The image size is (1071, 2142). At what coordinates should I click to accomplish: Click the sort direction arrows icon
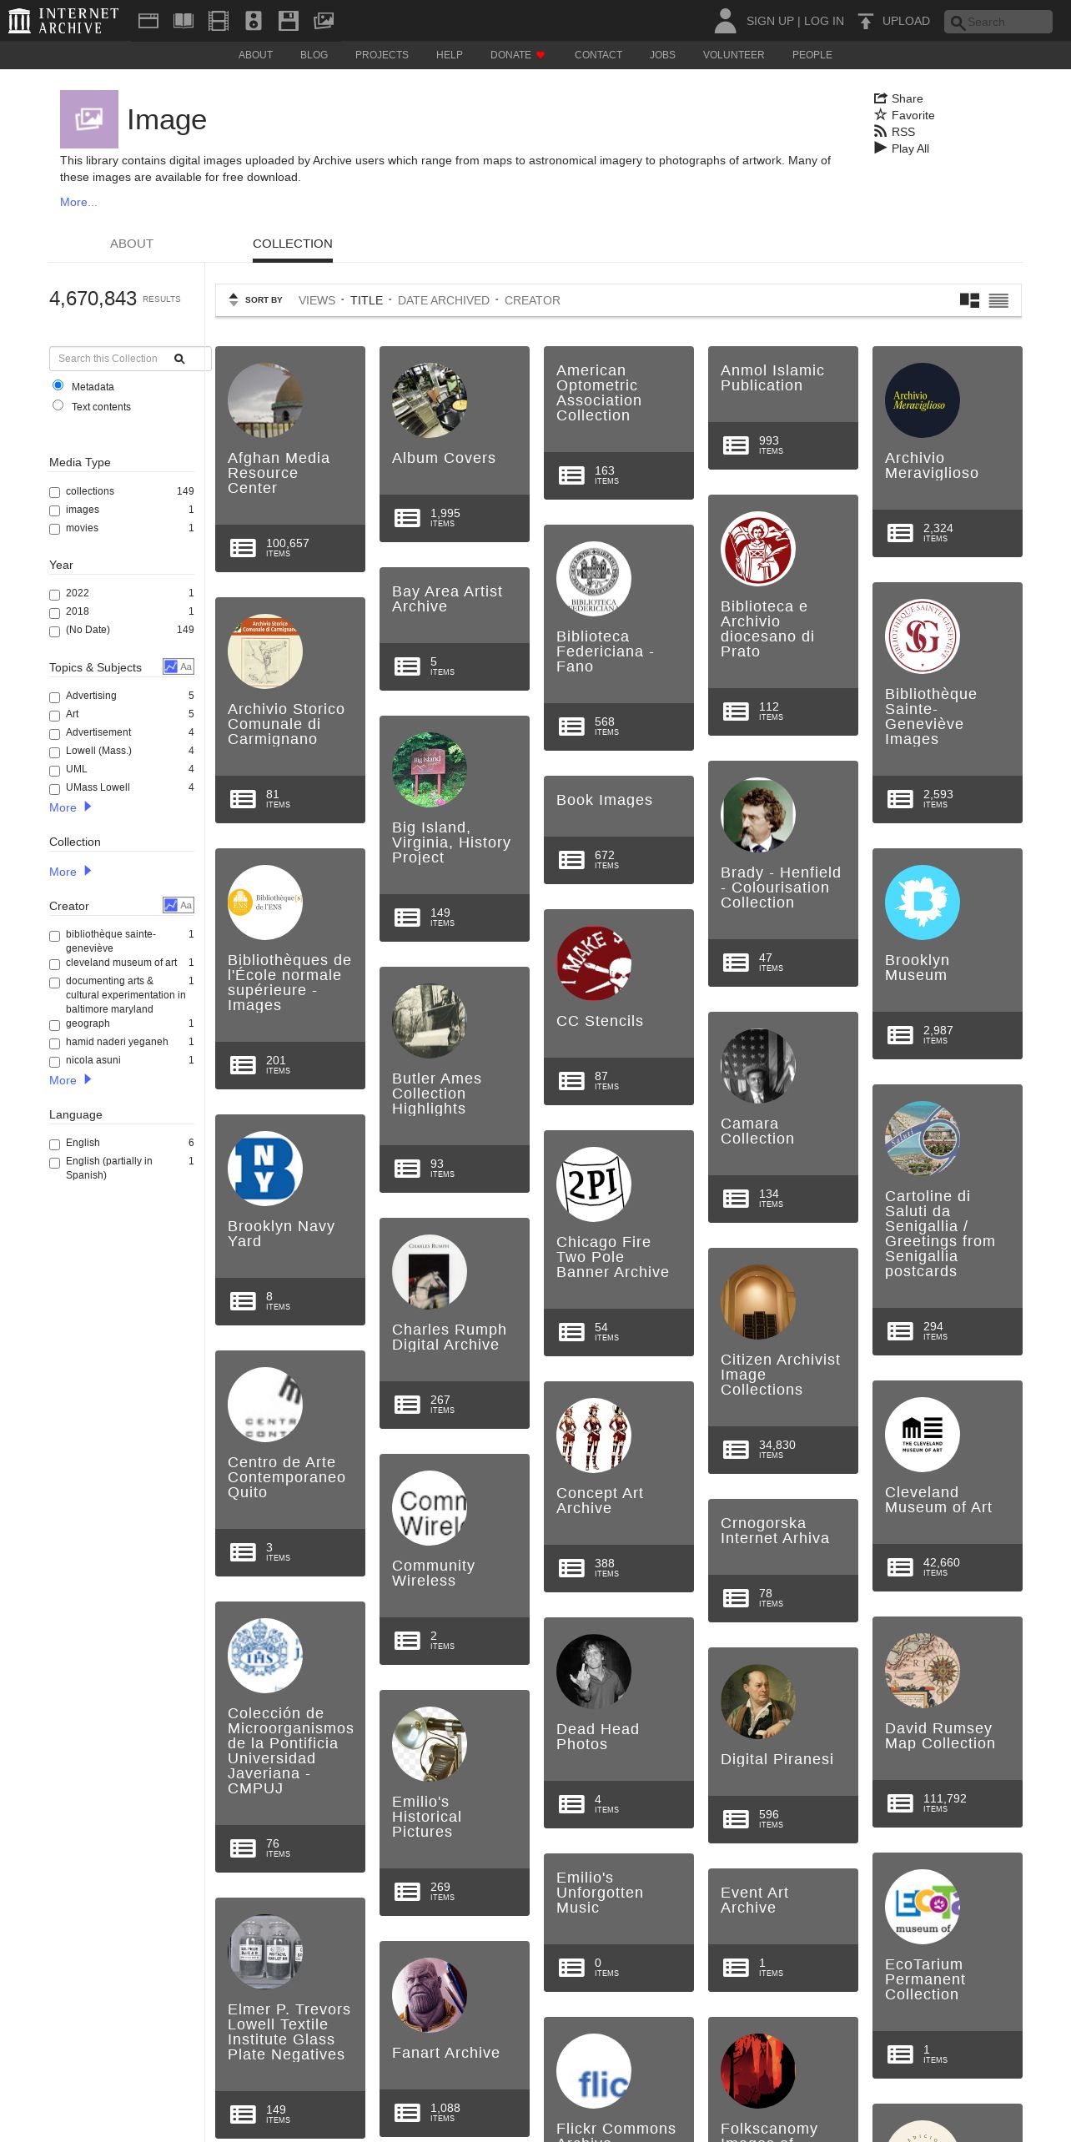tap(234, 299)
